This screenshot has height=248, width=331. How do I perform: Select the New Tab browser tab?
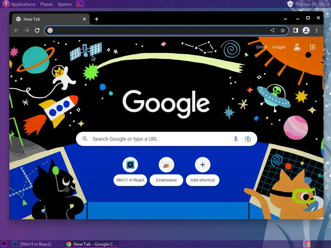(51, 19)
